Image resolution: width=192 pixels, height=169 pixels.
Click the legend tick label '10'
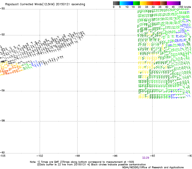coord(127,7)
